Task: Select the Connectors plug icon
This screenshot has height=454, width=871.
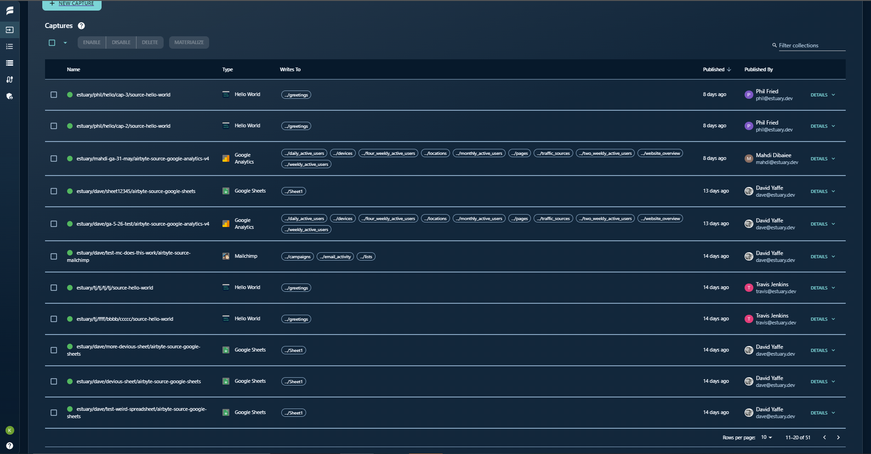Action: (x=10, y=79)
